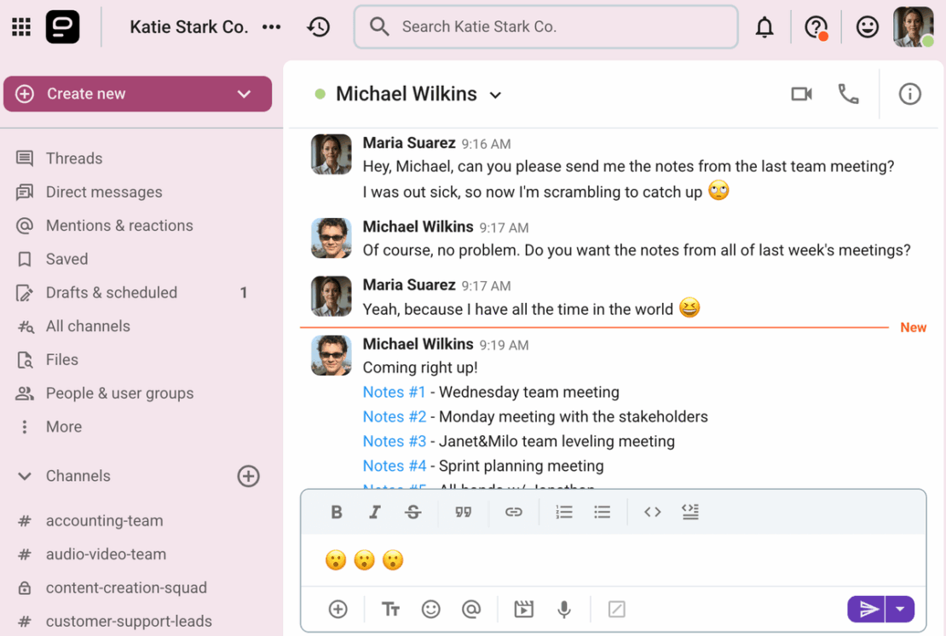Screen dimensions: 946x636
Task: Start a video call with Michael Wilkins
Action: tap(801, 94)
